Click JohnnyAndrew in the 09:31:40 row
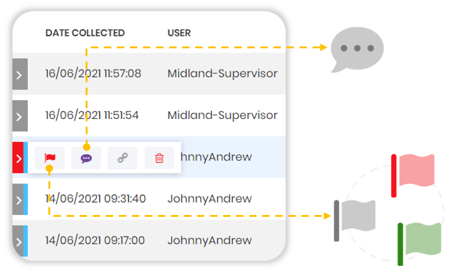 (x=209, y=199)
